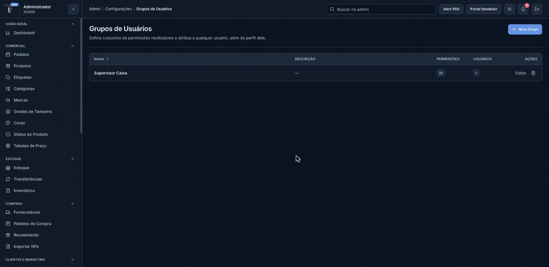The width and height of the screenshot is (549, 267).
Task: Go to Admin in the breadcrumb
Action: (95, 9)
